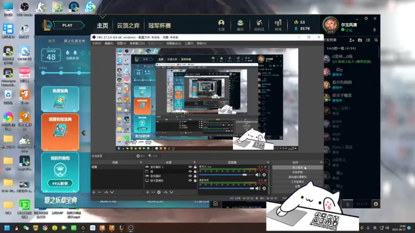Toggle visibility eye of third source row
Viewport: 415px width, 233px height.
tap(190, 176)
